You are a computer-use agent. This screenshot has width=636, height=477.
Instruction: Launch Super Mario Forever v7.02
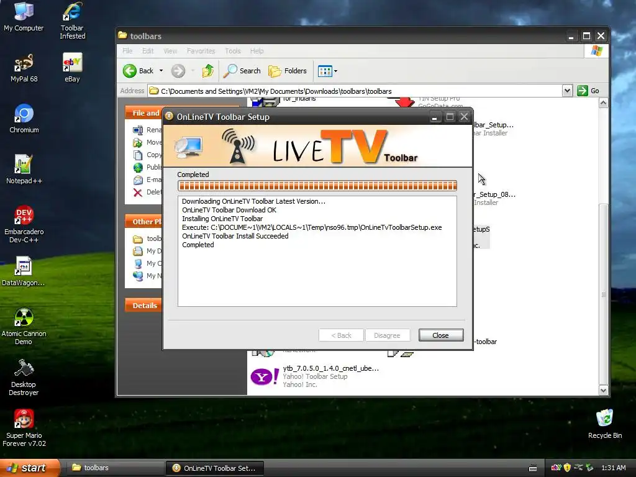[24, 427]
